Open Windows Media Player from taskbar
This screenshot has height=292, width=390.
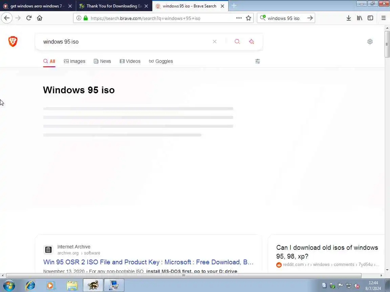50,285
